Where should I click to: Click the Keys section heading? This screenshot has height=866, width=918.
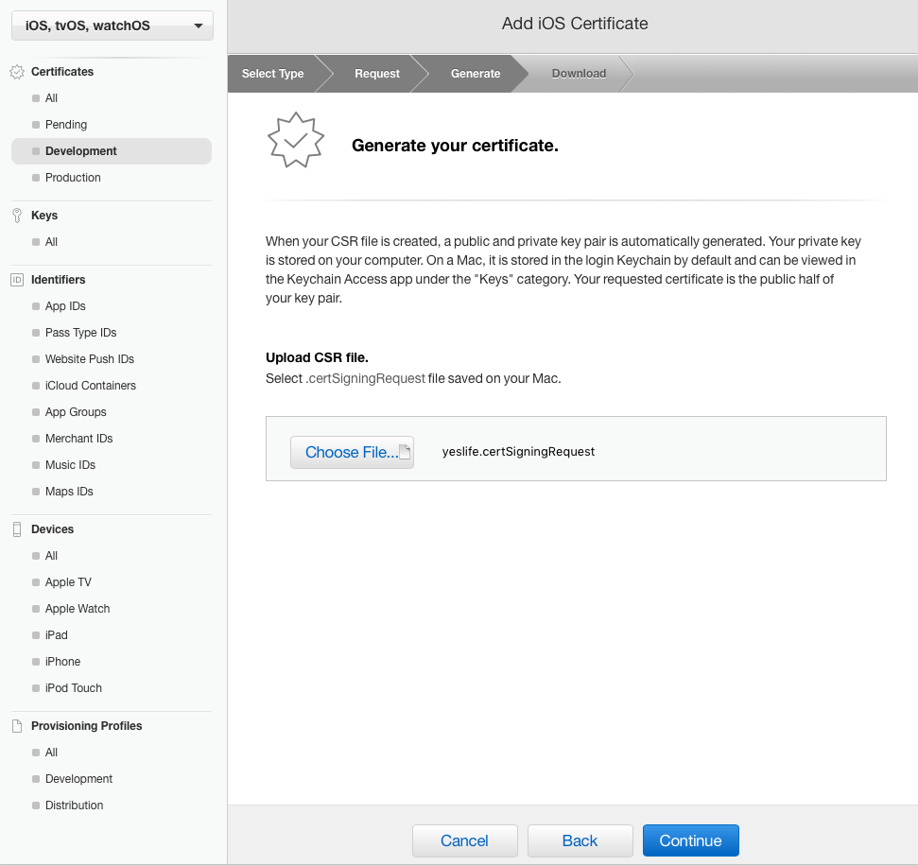tap(44, 216)
